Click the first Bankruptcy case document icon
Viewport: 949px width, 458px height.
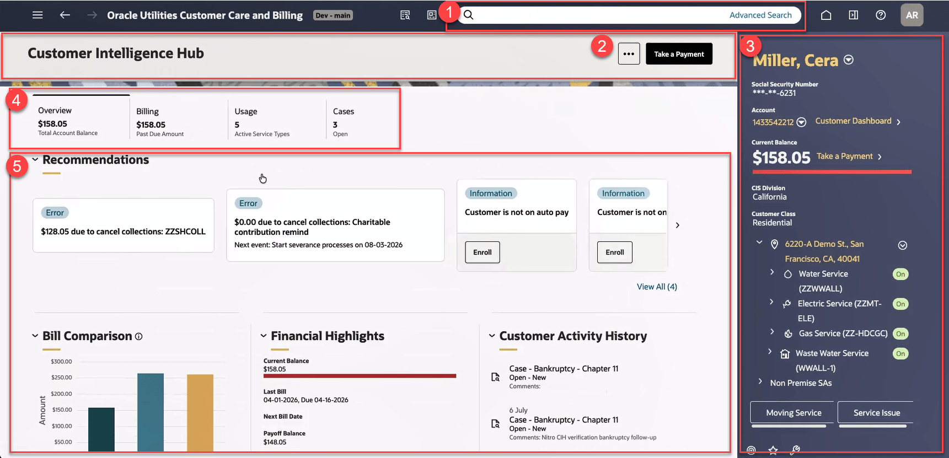click(495, 378)
